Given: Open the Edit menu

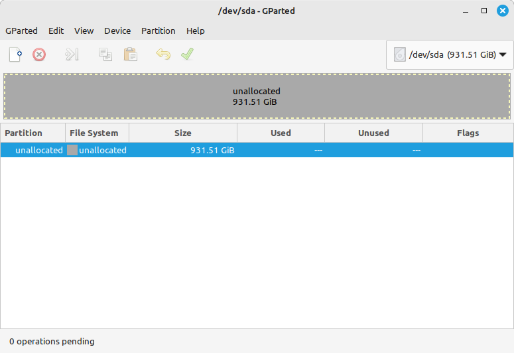Looking at the screenshot, I should click(x=56, y=31).
